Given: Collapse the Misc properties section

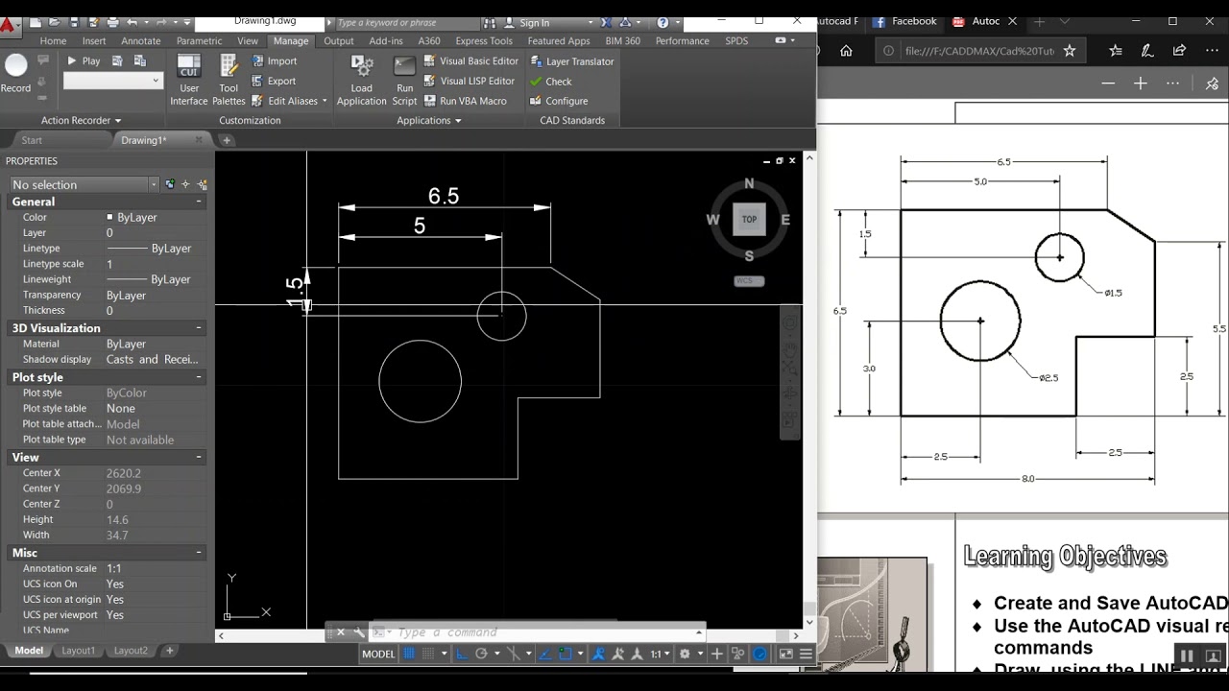Looking at the screenshot, I should (x=199, y=553).
